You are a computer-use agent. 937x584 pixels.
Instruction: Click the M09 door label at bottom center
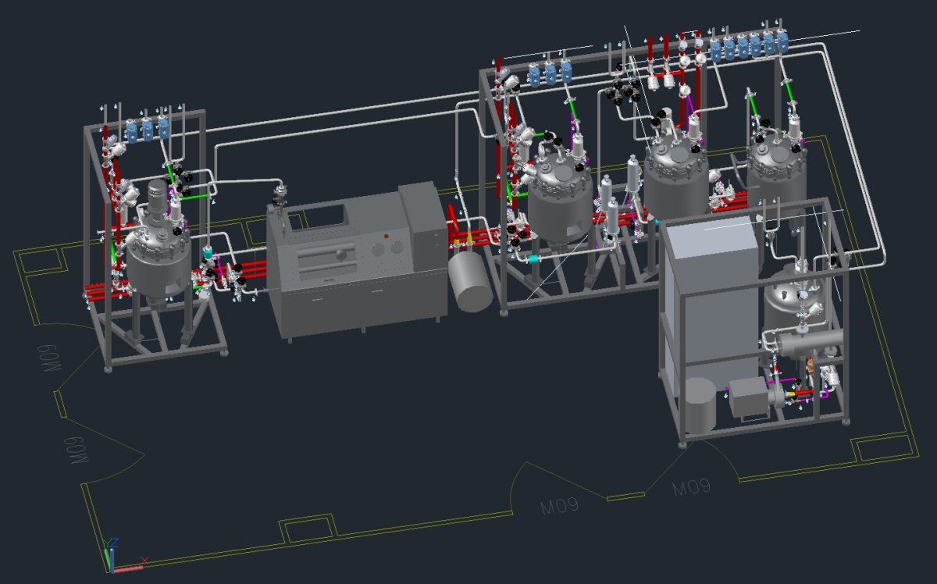pyautogui.click(x=560, y=506)
